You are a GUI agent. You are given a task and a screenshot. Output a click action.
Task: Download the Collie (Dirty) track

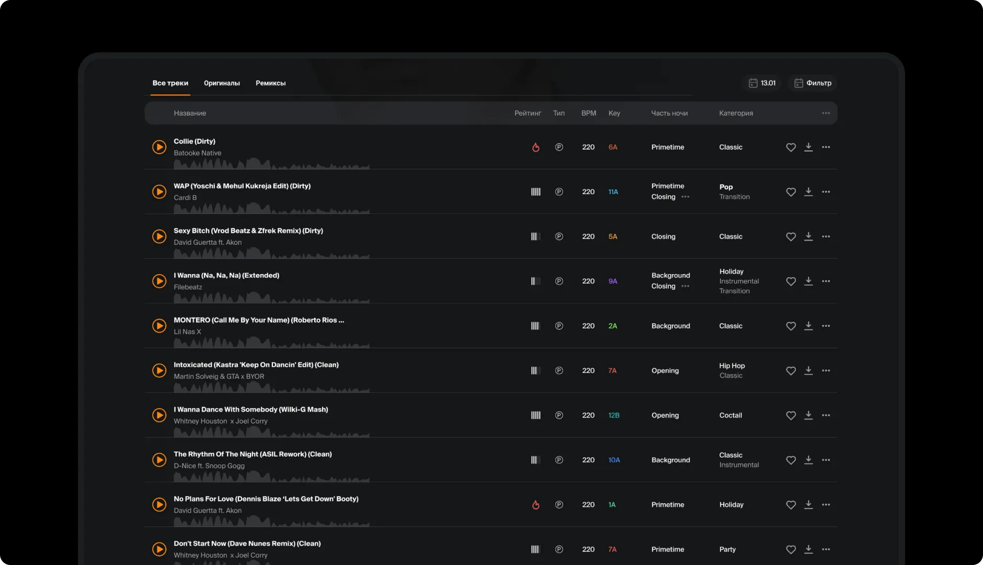(808, 147)
